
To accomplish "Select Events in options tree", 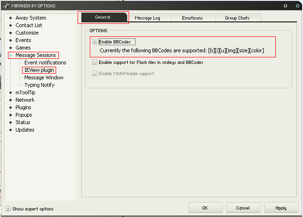I will (23, 40).
